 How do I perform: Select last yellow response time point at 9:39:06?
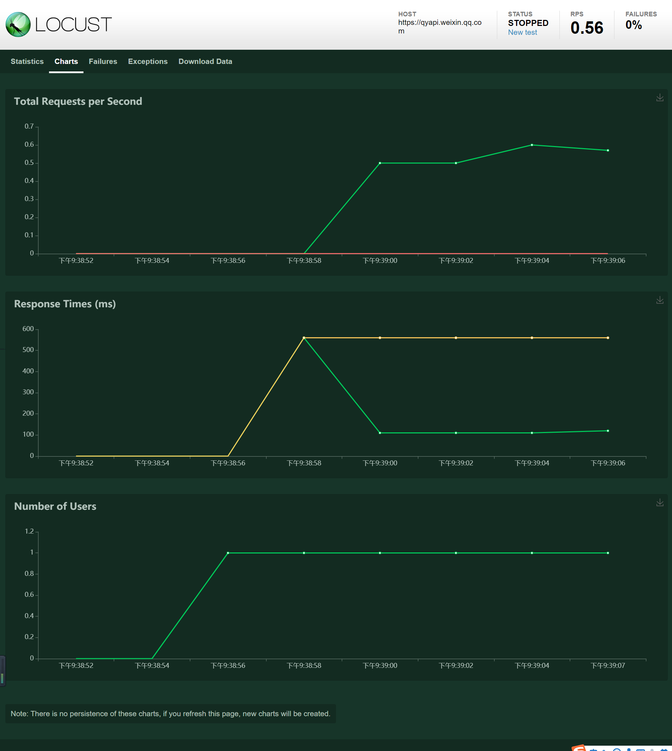(608, 337)
